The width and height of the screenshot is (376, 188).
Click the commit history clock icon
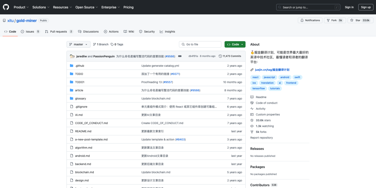[220, 56]
